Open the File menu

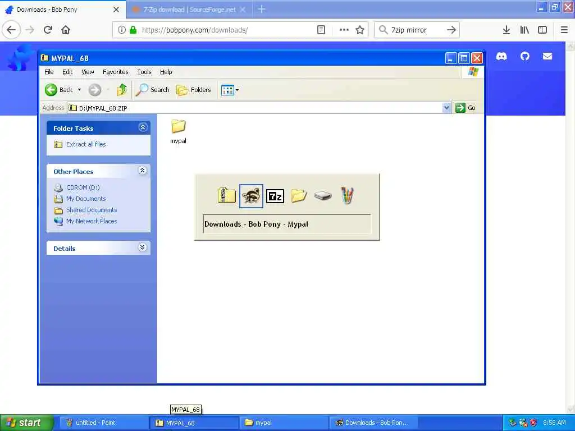tap(49, 72)
